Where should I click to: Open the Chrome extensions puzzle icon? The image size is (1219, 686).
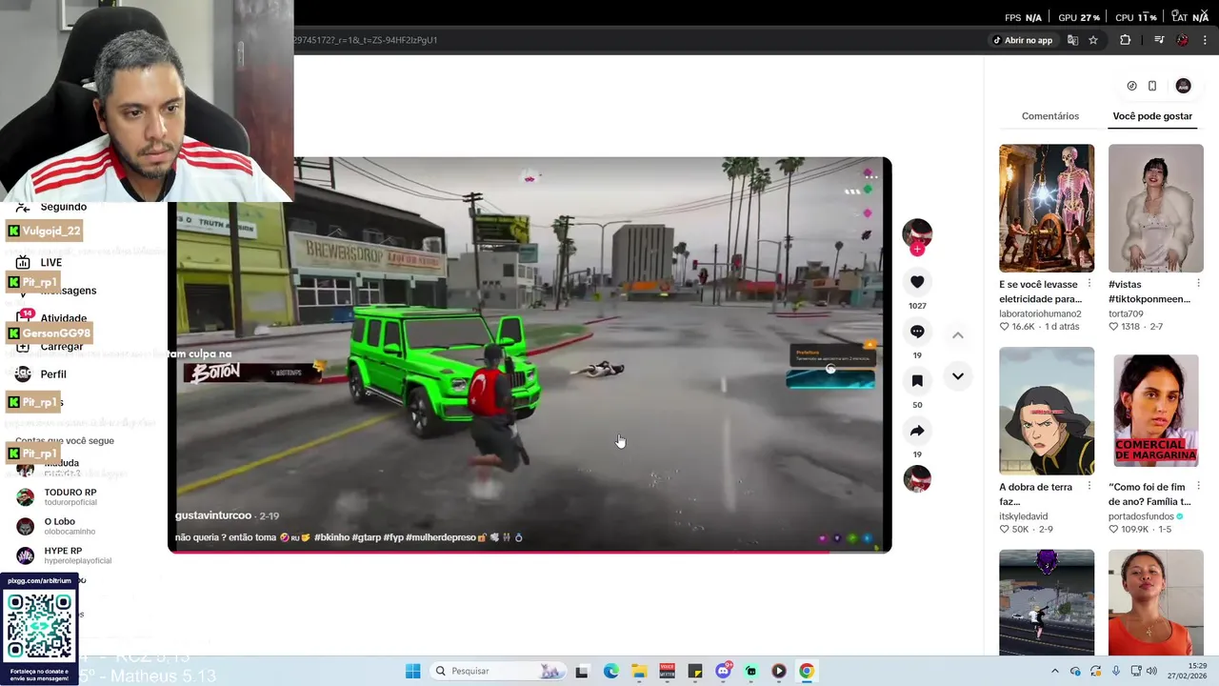pos(1126,40)
